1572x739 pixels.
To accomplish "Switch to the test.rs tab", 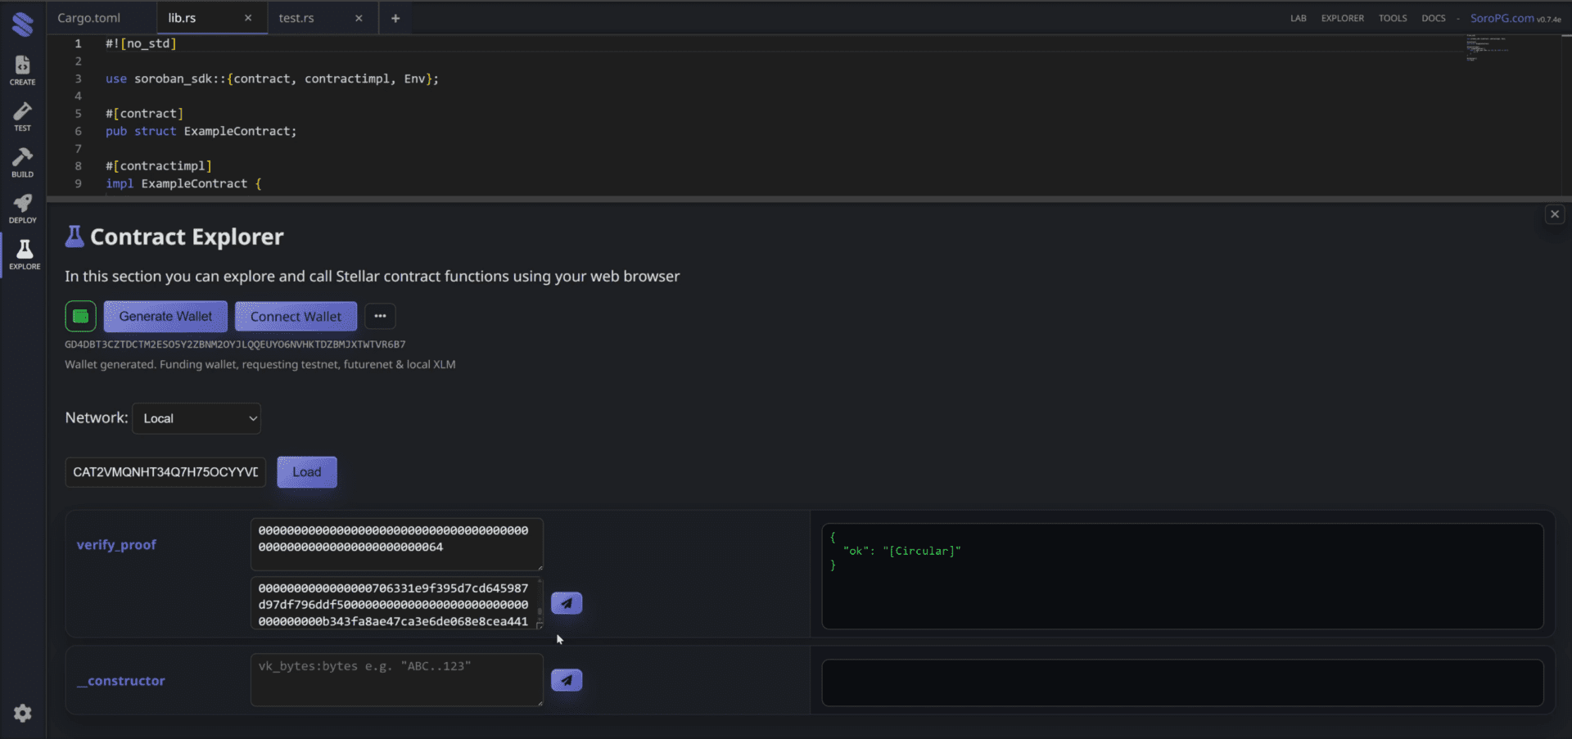I will 296,18.
